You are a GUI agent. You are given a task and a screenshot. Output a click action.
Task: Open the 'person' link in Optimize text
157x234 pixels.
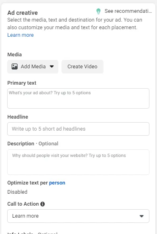pyautogui.click(x=57, y=183)
